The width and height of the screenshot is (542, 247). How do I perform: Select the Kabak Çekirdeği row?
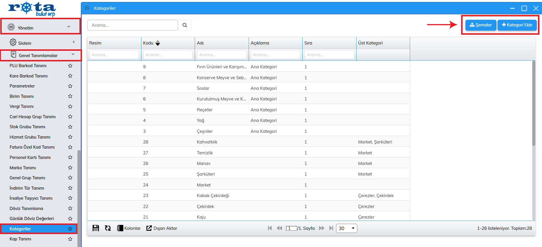pyautogui.click(x=249, y=195)
